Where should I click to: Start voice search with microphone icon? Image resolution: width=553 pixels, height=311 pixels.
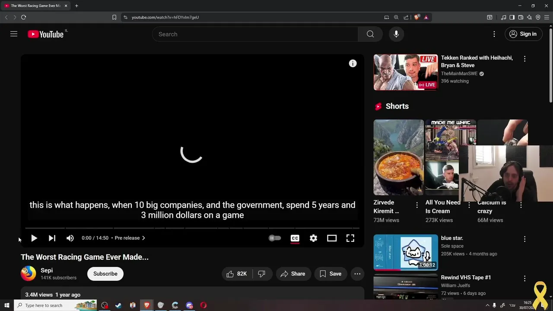click(x=396, y=34)
